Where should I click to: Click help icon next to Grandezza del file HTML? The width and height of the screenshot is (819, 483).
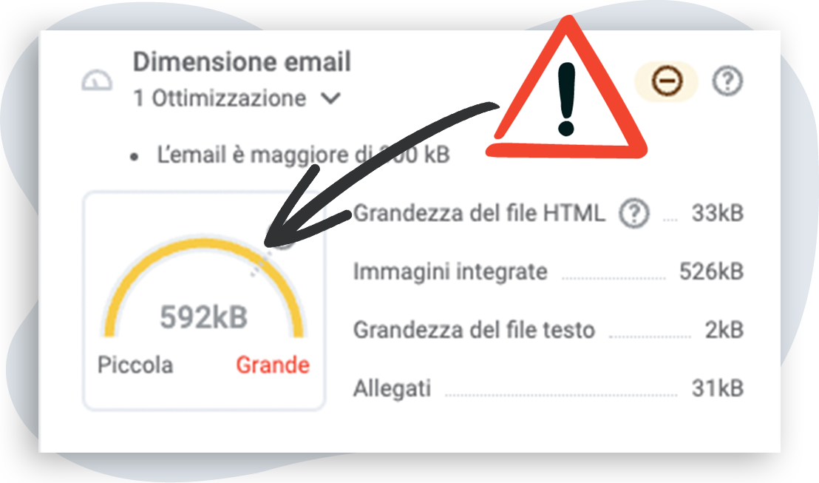click(x=634, y=213)
